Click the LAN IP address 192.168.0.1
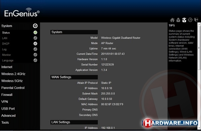 [108, 128]
